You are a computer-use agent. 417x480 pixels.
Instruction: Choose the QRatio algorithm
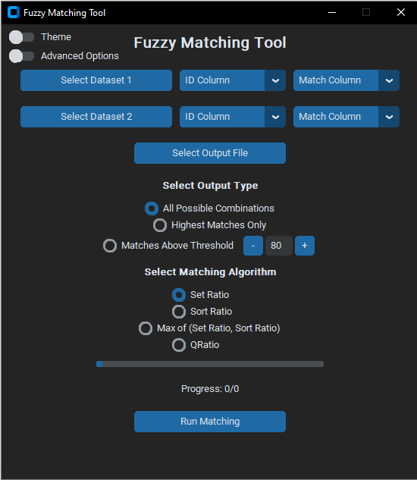pyautogui.click(x=179, y=345)
